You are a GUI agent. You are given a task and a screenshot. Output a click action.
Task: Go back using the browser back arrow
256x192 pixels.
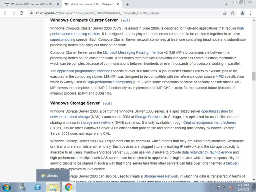(x=5, y=13)
